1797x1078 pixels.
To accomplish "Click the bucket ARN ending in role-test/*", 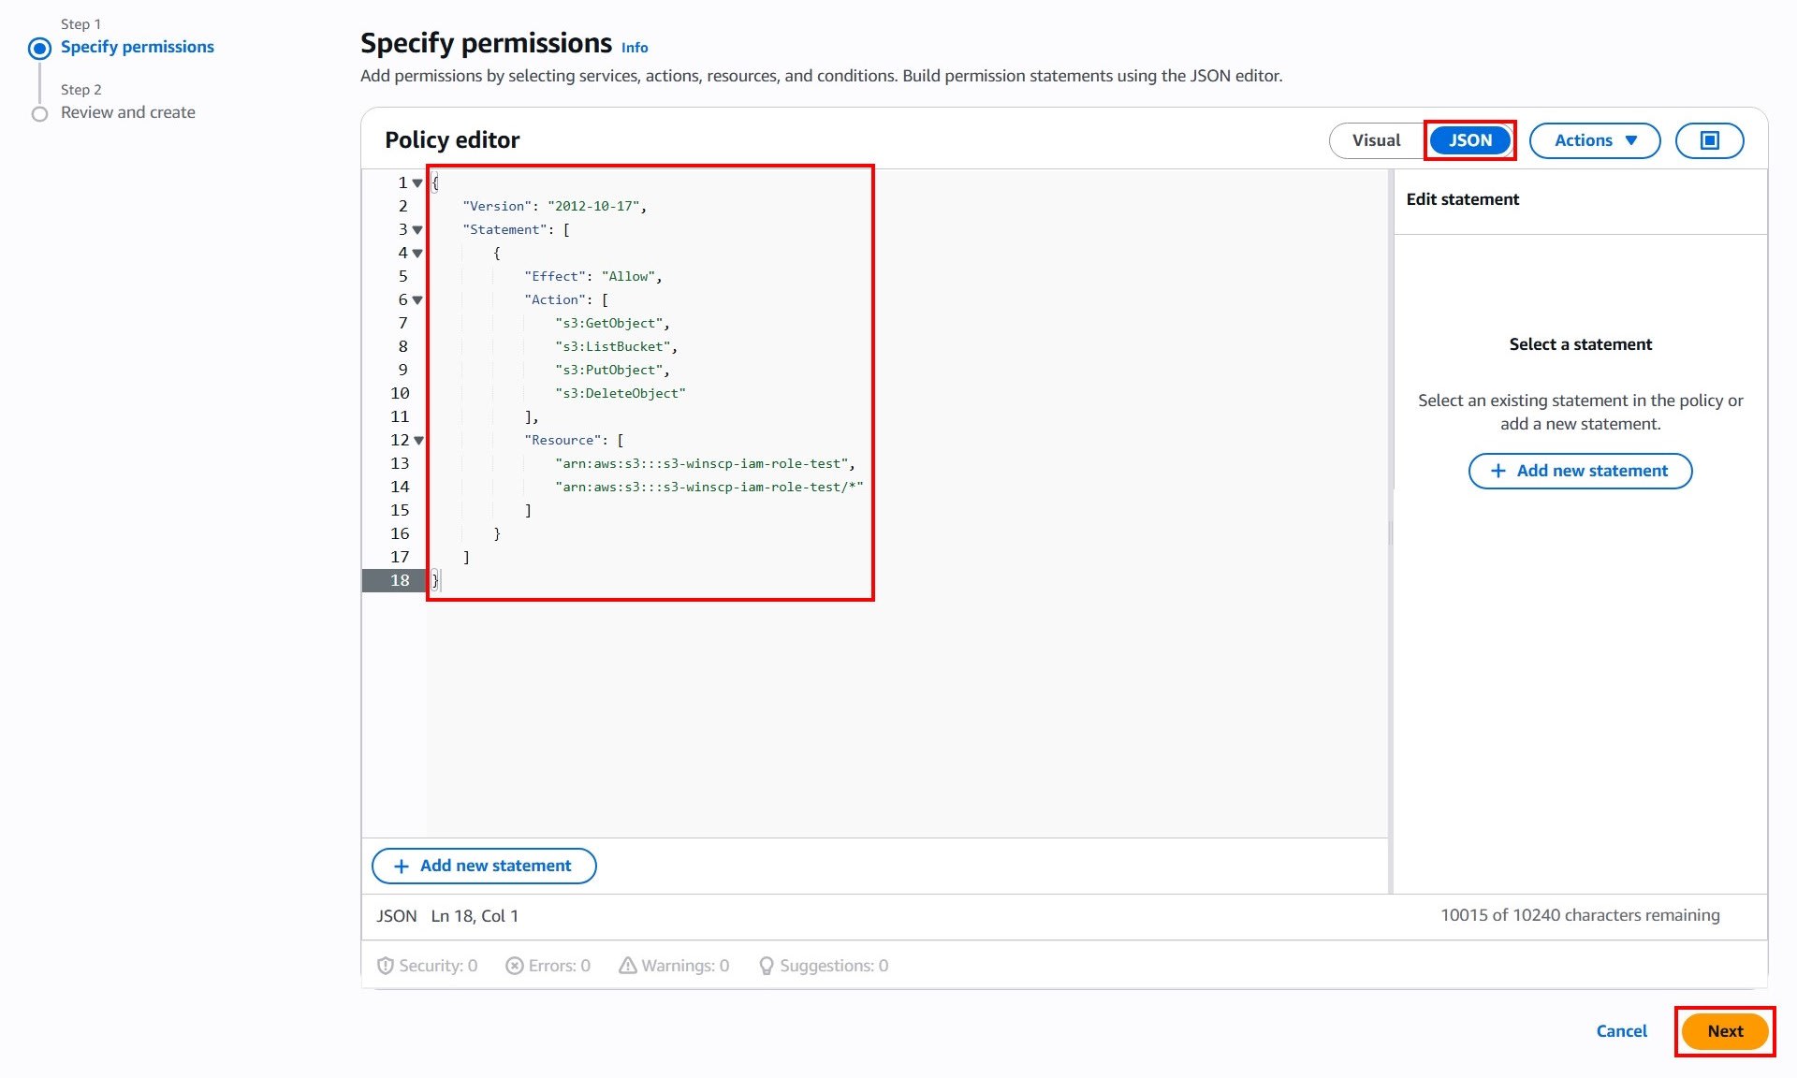I will [709, 488].
